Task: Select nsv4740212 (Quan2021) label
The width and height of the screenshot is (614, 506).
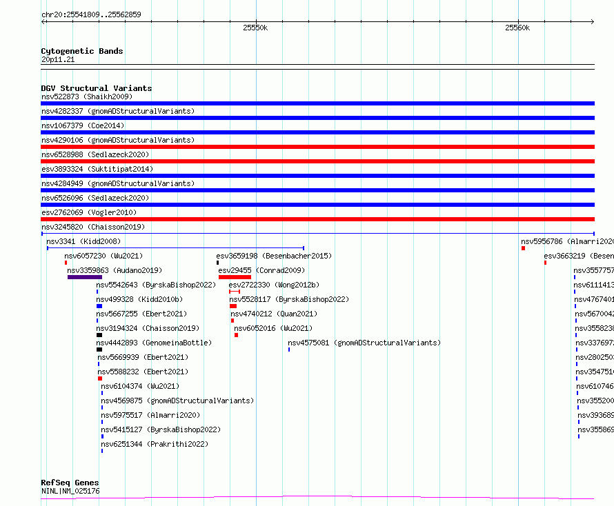Action: pos(274,314)
